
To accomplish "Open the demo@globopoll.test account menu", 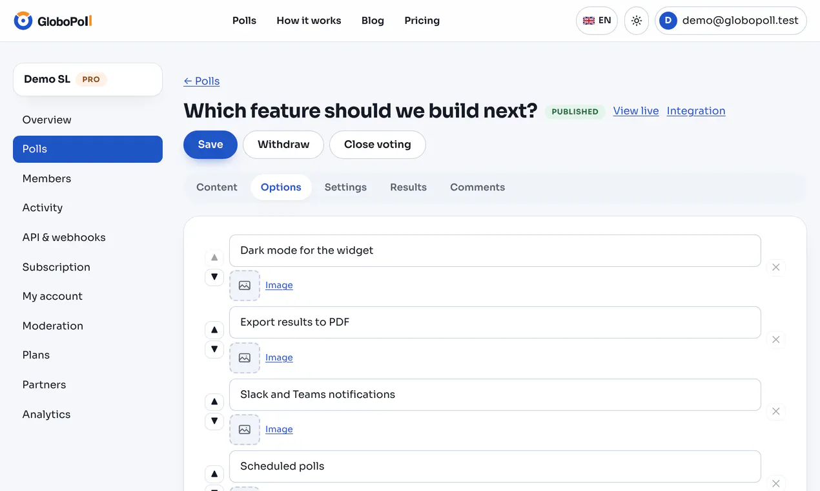I will (x=731, y=21).
